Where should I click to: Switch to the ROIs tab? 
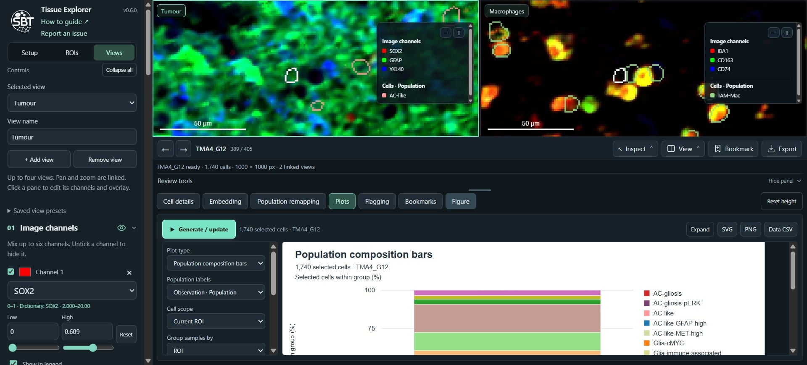point(72,53)
